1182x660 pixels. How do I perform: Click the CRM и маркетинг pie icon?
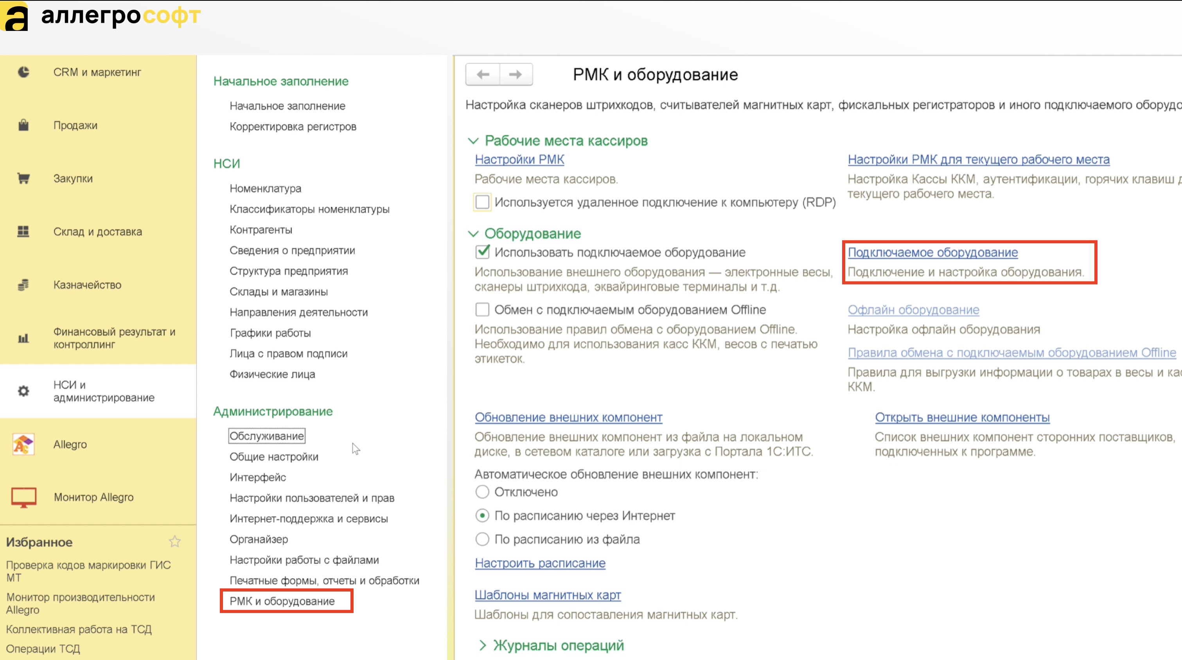tap(23, 72)
